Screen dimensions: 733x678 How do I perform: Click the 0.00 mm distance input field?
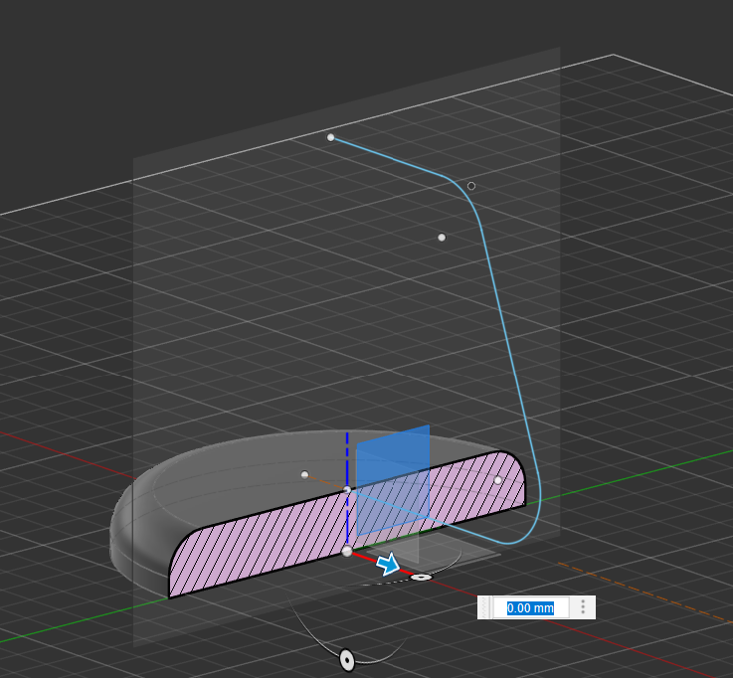pos(531,607)
